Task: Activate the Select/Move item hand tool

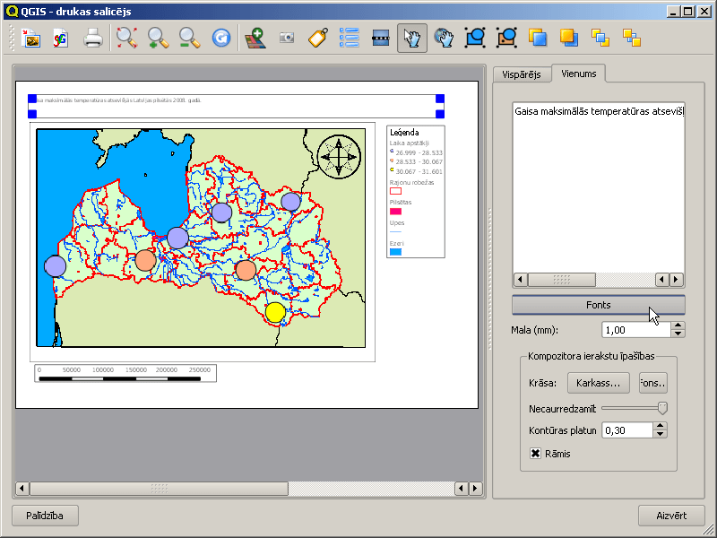Action: click(412, 38)
